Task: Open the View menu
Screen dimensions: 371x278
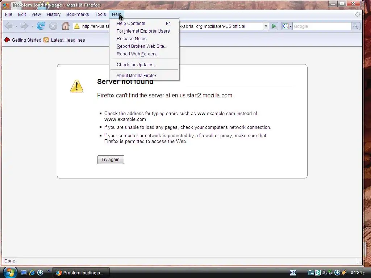Action: coord(36,14)
